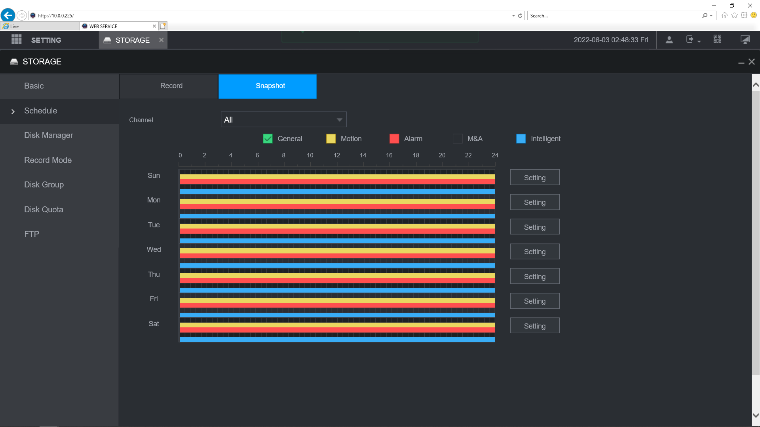Click the page scroll down arrow
The width and height of the screenshot is (760, 427).
tap(756, 416)
